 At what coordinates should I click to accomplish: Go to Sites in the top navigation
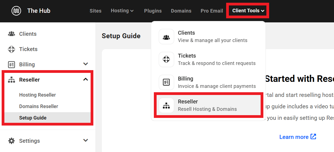click(96, 11)
